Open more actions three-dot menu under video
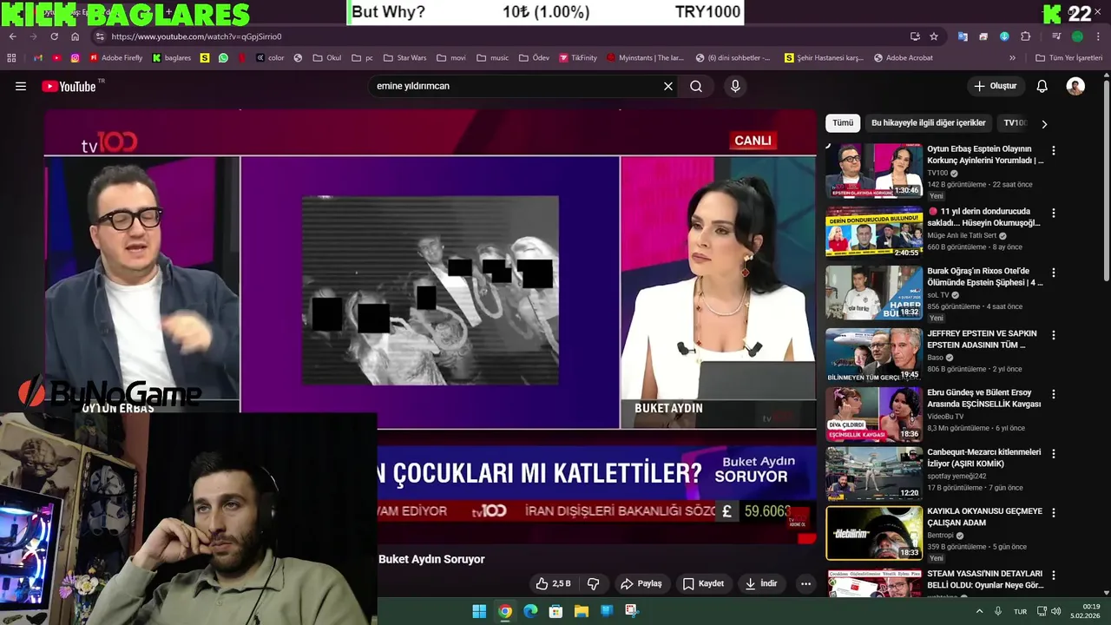This screenshot has width=1111, height=625. [805, 583]
